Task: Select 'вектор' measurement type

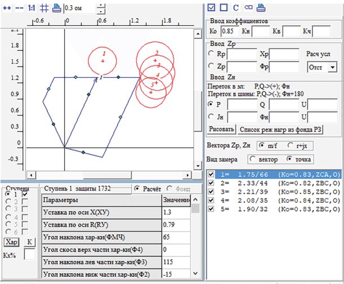Action: point(253,159)
